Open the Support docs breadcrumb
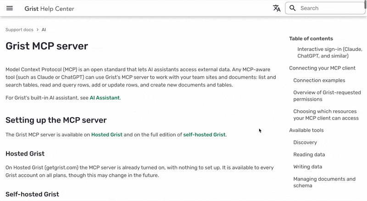This screenshot has height=201, width=367. [x=19, y=30]
